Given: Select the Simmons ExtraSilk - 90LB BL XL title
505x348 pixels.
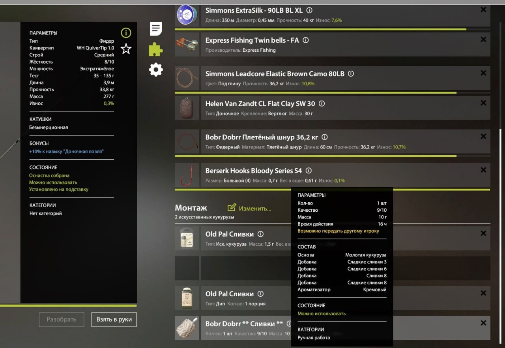Looking at the screenshot, I should click(254, 10).
